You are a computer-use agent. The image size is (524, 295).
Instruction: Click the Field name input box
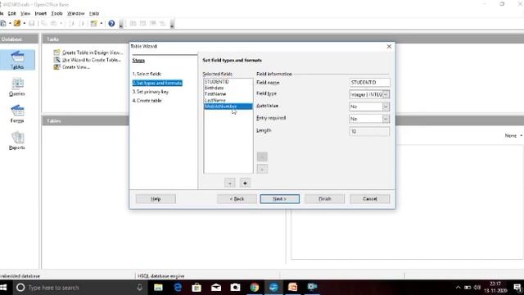pyautogui.click(x=369, y=82)
